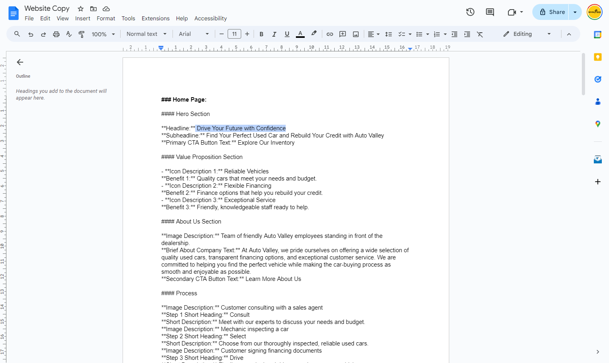Activate the paint format tool

(x=81, y=34)
